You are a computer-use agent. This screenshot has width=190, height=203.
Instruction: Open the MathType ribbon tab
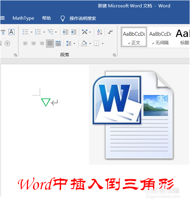[23, 18]
